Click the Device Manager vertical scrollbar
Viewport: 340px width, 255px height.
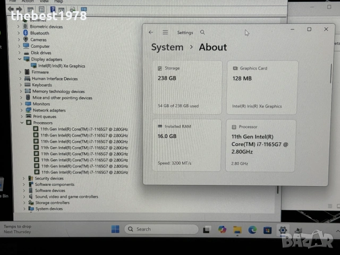click(278, 190)
